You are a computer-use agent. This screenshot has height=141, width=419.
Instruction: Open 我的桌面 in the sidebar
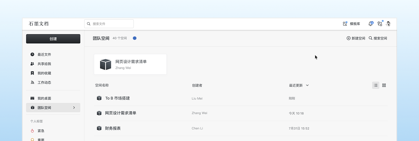tap(53, 98)
